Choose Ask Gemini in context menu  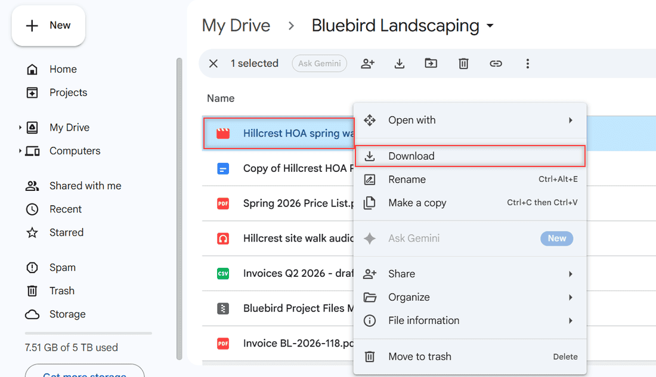pyautogui.click(x=470, y=239)
